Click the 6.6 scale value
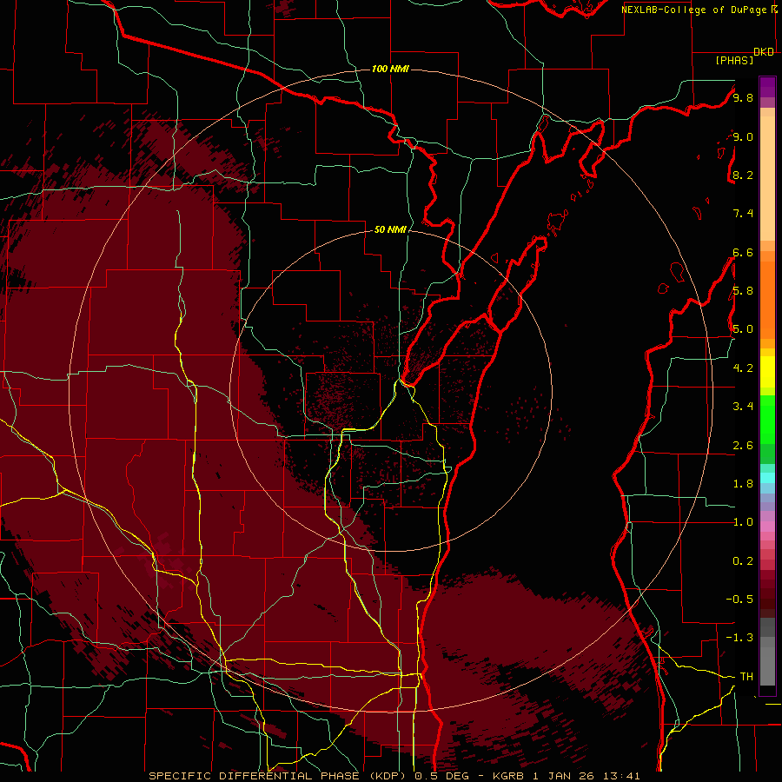782x782 pixels. coord(743,252)
